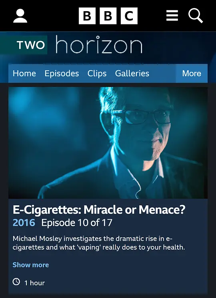Go to the Home tab
The height and width of the screenshot is (298, 216).
click(24, 74)
